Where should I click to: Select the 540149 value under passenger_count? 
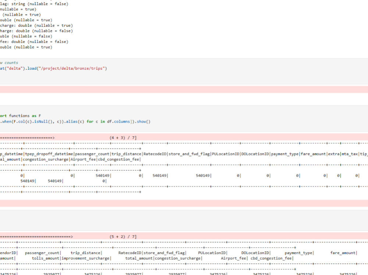(x=103, y=176)
